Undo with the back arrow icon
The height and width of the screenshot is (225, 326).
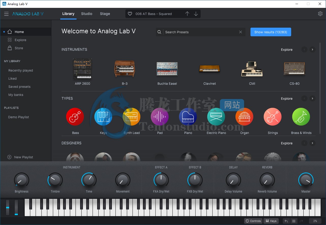(x=286, y=221)
